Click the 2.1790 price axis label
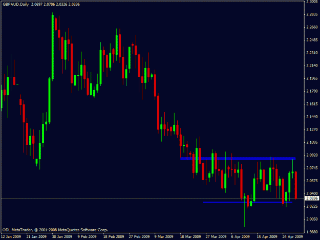Screen dimensions: 320x240 (312, 91)
